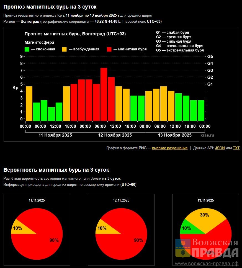
Task: Click the red «магнитная буря» legend swatch
Action: click(109, 49)
